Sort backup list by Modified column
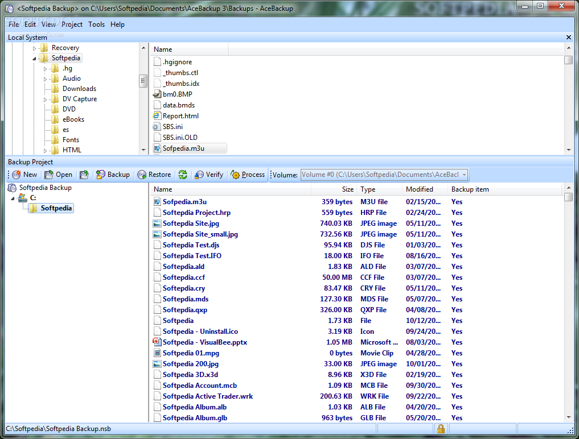Screen dimensions: 579x439 pos(425,189)
